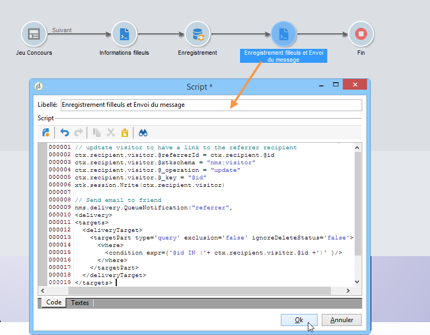Screen dimensions: 430x335
Task: Select the Informations filleuls script activity icon
Action: pos(124,34)
